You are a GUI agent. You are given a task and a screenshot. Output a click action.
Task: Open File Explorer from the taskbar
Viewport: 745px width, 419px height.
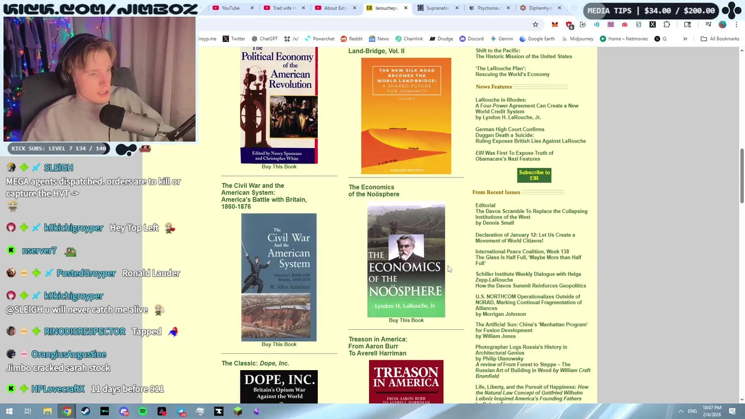point(47,411)
